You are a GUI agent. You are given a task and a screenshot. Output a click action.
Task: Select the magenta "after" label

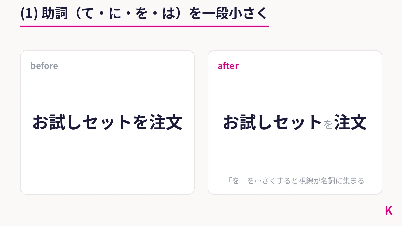point(228,66)
